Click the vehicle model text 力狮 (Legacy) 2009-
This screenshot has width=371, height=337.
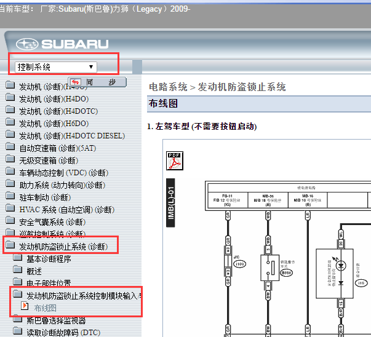[x=151, y=9]
